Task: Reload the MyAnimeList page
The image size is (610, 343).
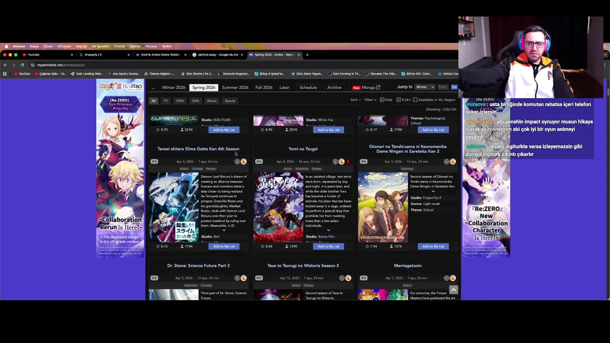Action: coord(22,65)
